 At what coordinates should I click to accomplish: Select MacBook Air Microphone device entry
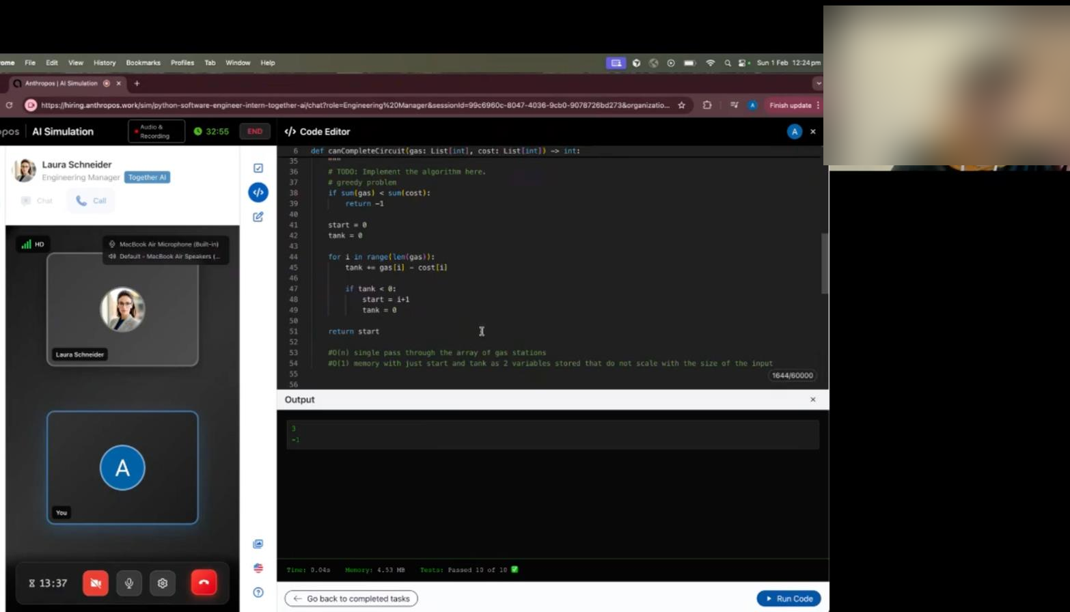pyautogui.click(x=165, y=244)
